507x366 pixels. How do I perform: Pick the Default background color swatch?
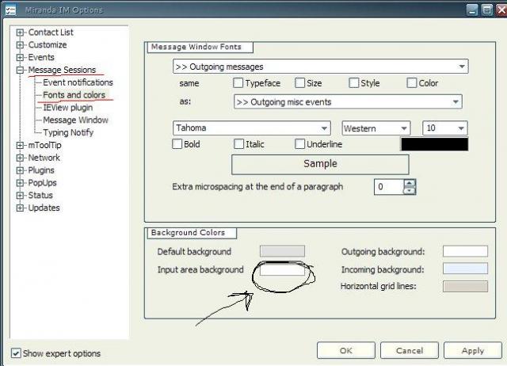point(282,251)
